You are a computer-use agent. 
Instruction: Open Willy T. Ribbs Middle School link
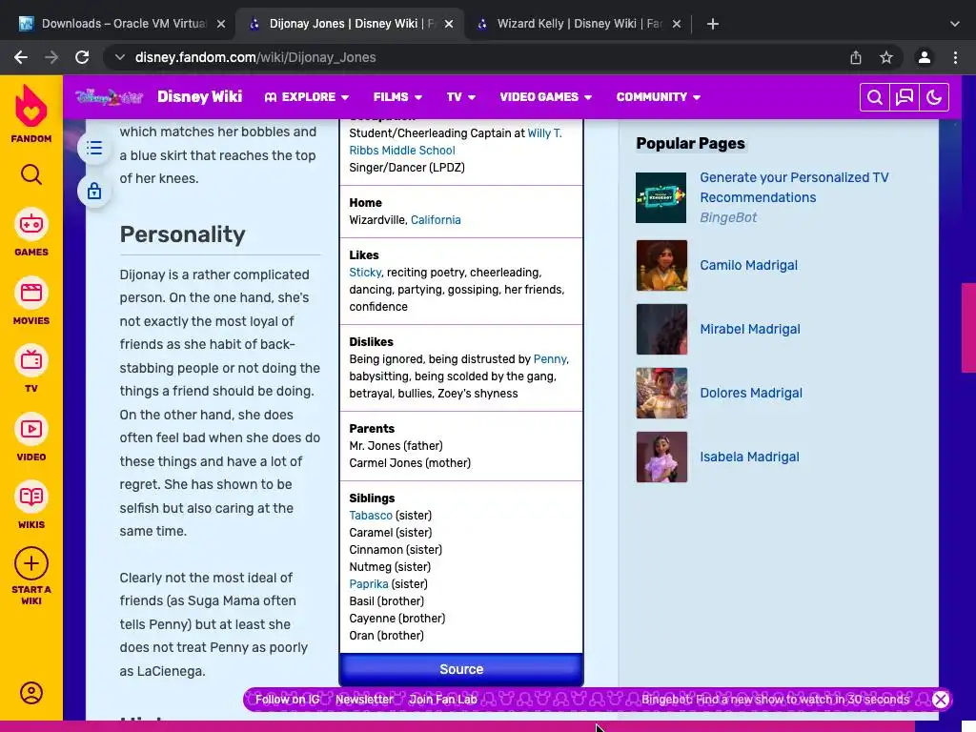(456, 142)
